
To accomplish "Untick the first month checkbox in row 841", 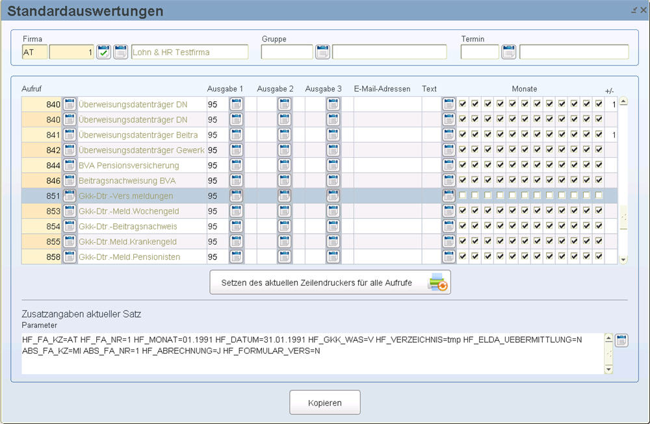I will [x=463, y=134].
